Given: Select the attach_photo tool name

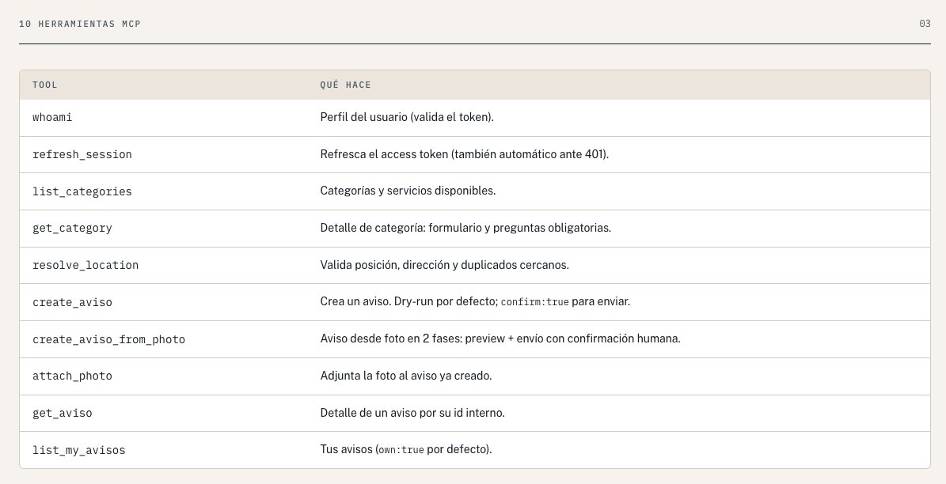Looking at the screenshot, I should pos(72,376).
